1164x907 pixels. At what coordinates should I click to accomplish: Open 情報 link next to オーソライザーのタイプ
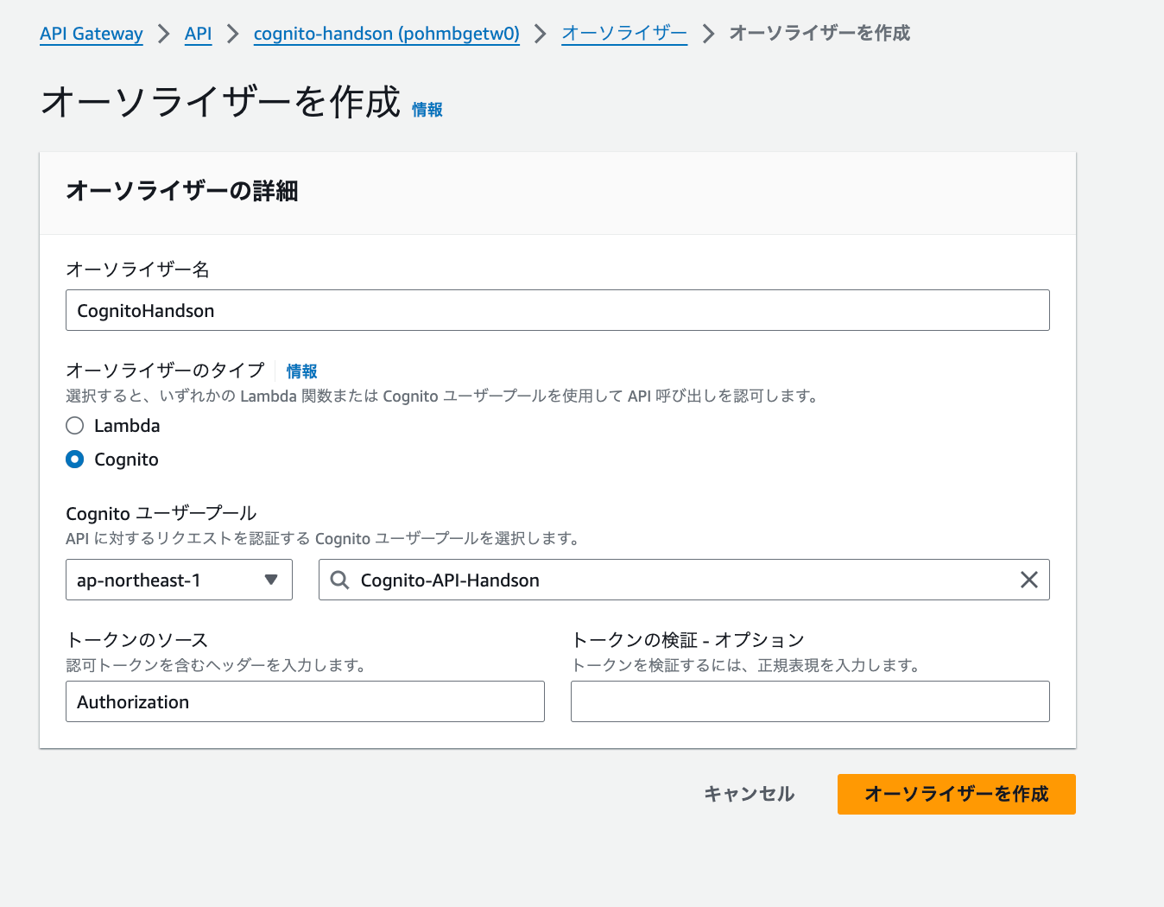pos(302,371)
